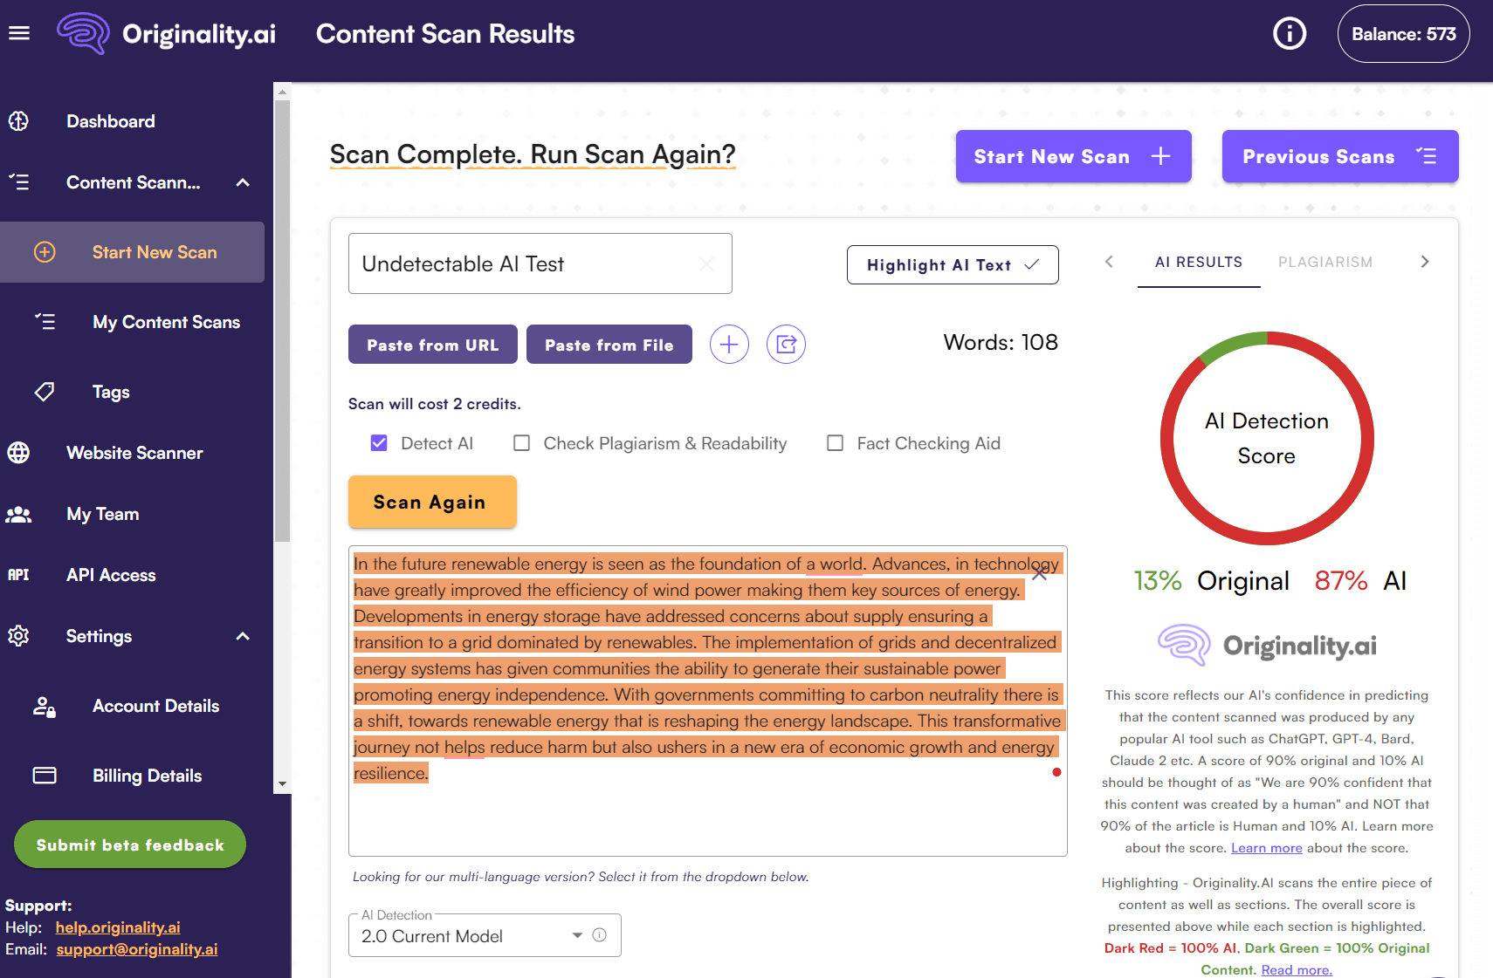Image resolution: width=1493 pixels, height=978 pixels.
Task: Switch to the Plagiarism tab
Action: click(1324, 262)
